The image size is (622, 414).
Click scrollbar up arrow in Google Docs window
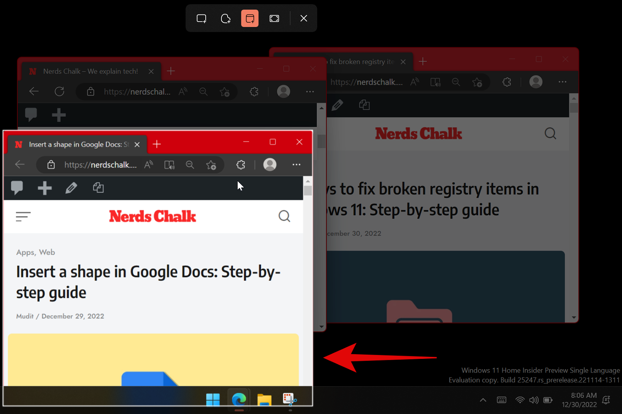coord(308,181)
